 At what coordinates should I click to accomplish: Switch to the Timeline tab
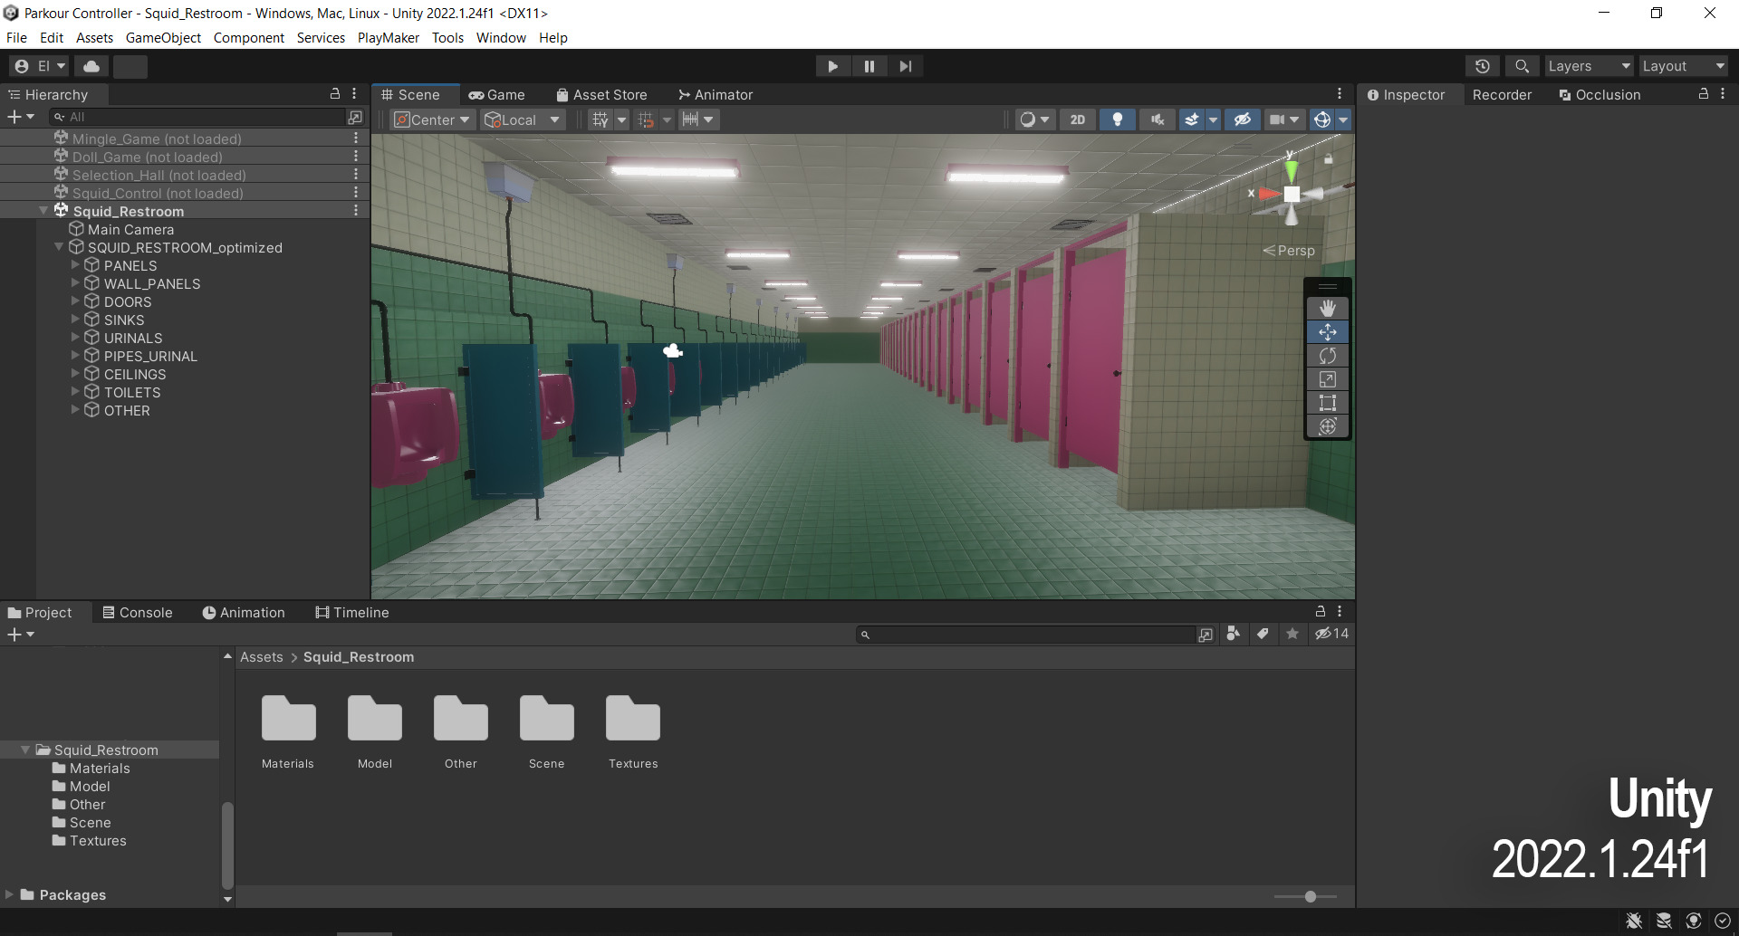click(x=352, y=613)
